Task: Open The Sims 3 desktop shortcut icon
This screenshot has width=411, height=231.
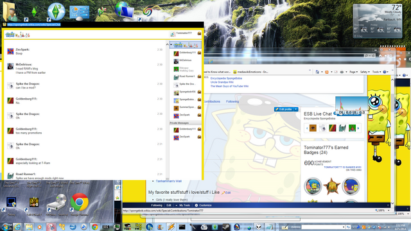Action: coord(56,12)
